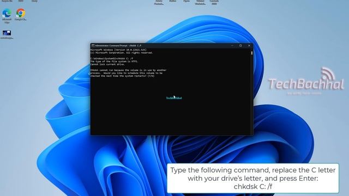The width and height of the screenshot is (349, 196).
Task: Click the line 'process. Would you like to schedule'
Action: click(127, 73)
